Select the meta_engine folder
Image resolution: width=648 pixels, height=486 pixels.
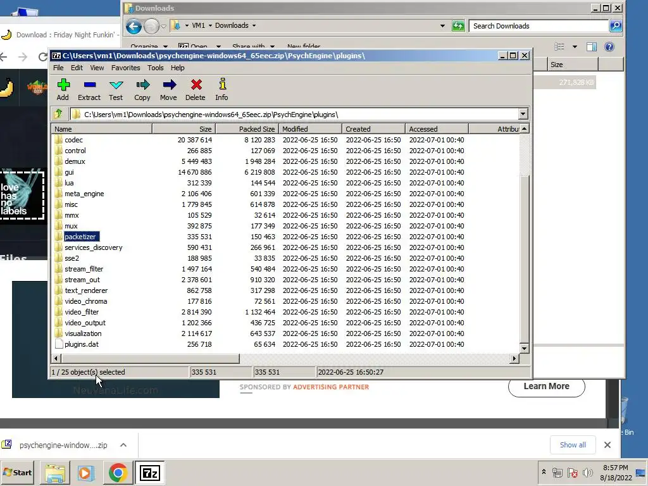84,194
